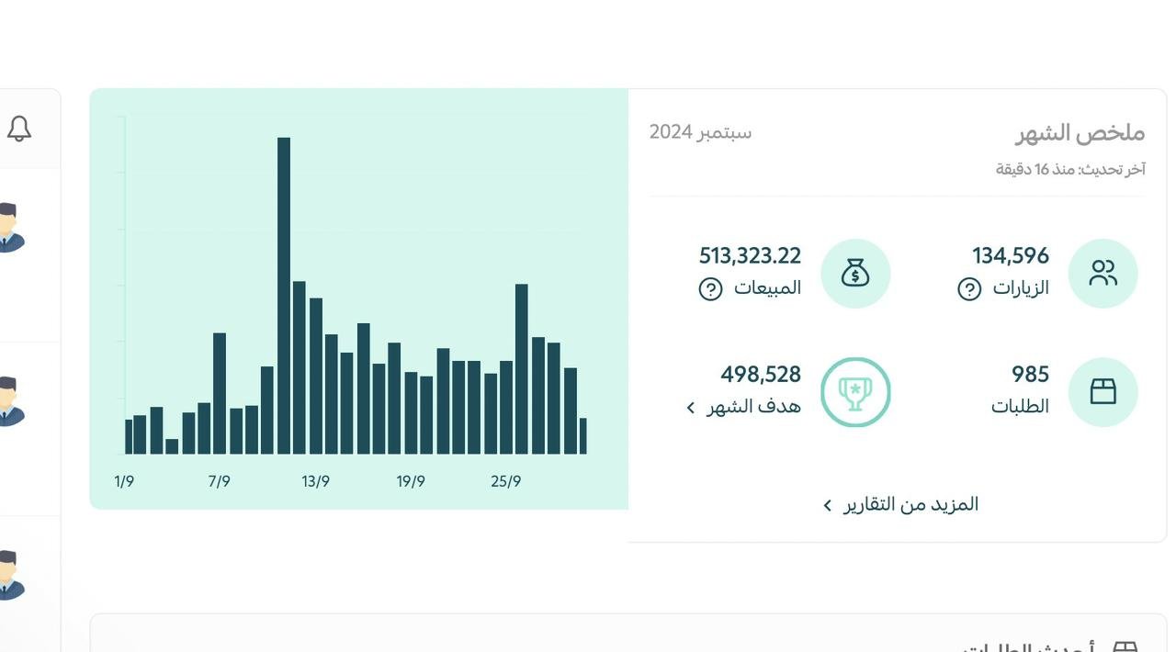This screenshot has height=652, width=1176.
Task: Expand the هدف الشهر chevron
Action: tap(692, 407)
